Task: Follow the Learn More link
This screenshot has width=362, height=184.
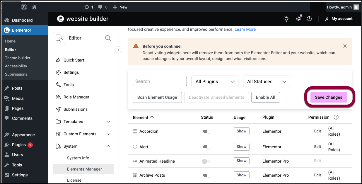Action: pyautogui.click(x=245, y=29)
